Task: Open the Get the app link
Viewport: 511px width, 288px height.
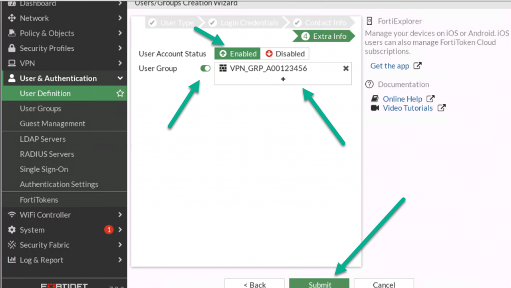Action: pos(391,65)
